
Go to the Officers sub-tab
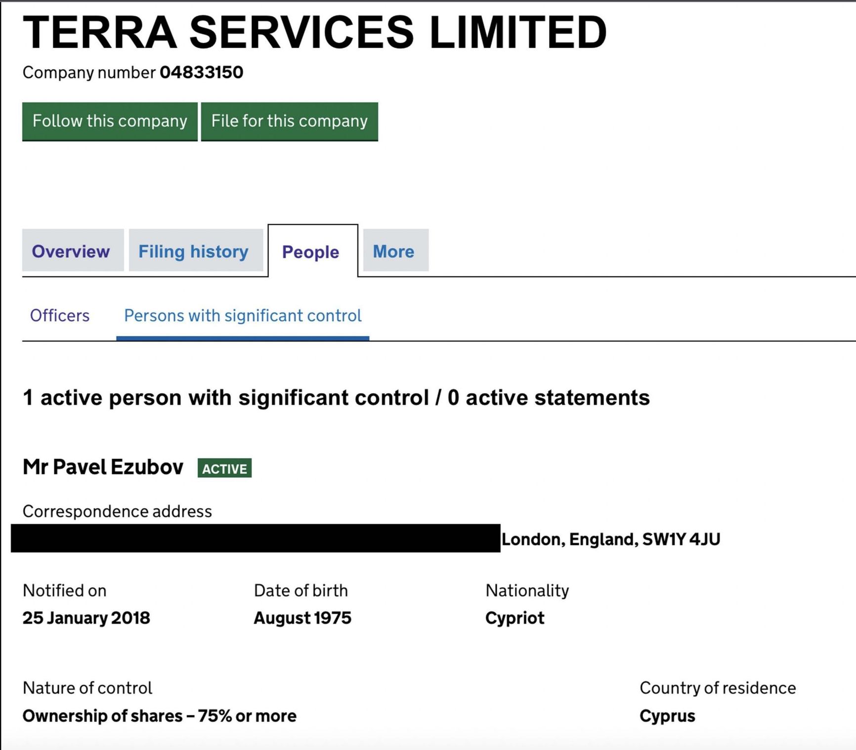pyautogui.click(x=60, y=315)
